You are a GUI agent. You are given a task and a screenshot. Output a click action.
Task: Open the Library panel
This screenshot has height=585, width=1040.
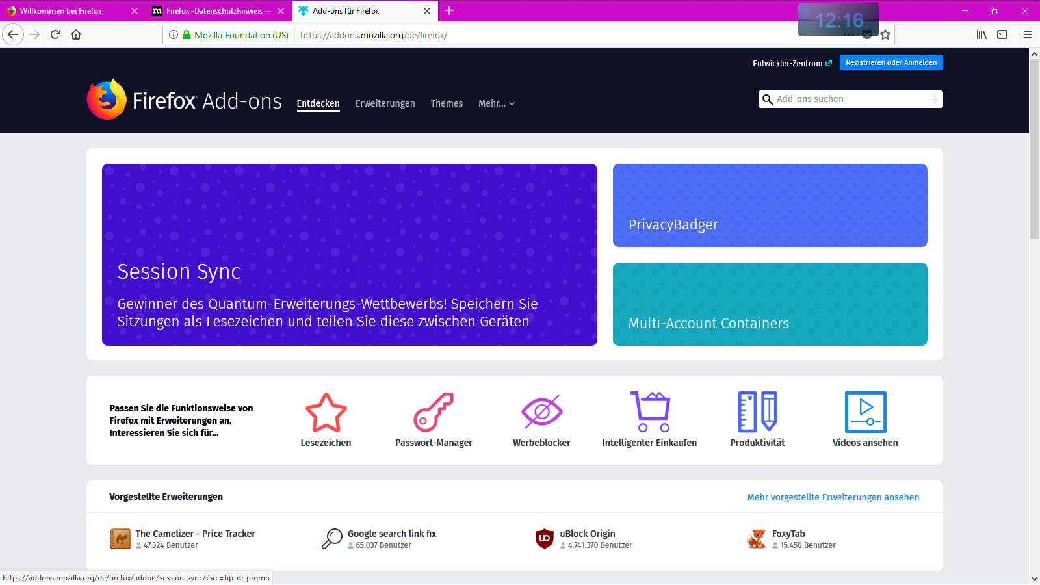tap(981, 34)
